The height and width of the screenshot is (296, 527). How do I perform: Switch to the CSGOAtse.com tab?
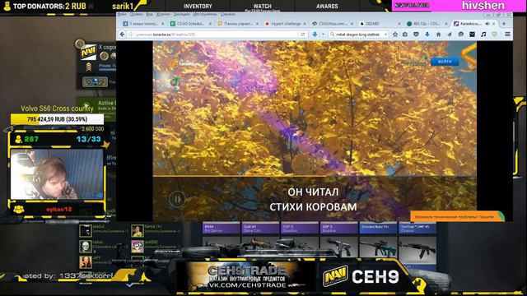coord(333,24)
